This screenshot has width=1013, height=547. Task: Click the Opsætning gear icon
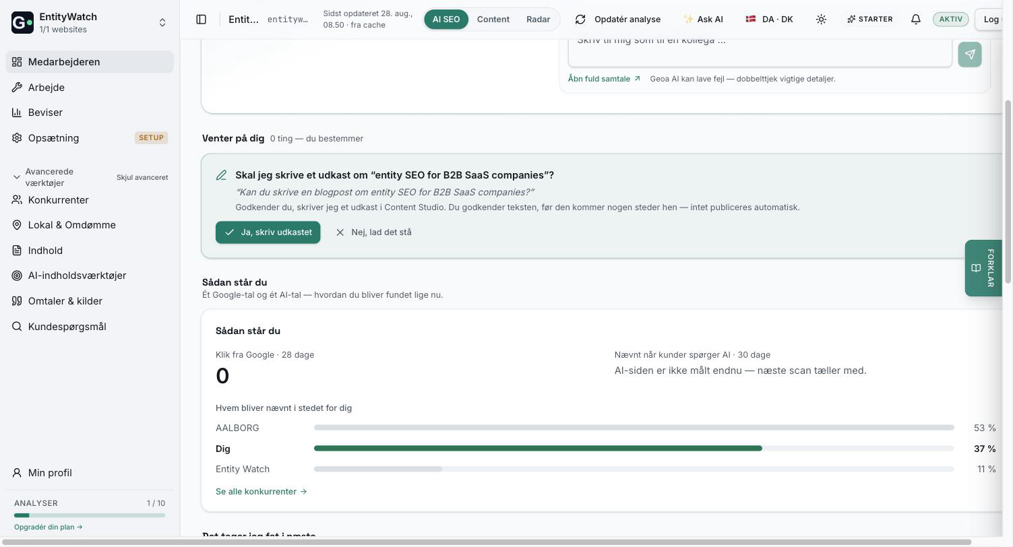pos(17,138)
